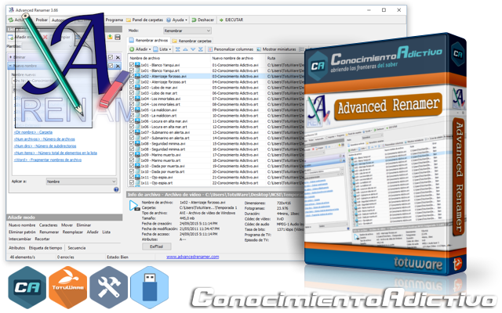Click the move-to-top arrow icon in list toolbar
The image size is (502, 313).
(x=178, y=49)
